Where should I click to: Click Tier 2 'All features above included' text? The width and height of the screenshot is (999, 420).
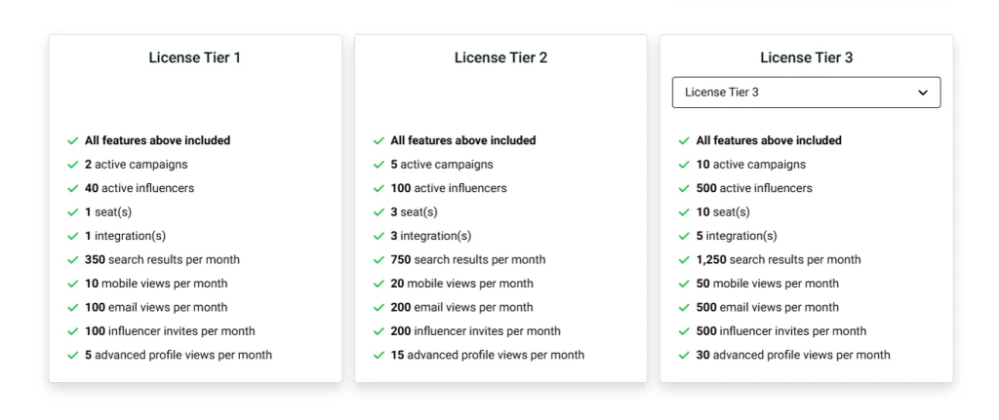tap(463, 140)
